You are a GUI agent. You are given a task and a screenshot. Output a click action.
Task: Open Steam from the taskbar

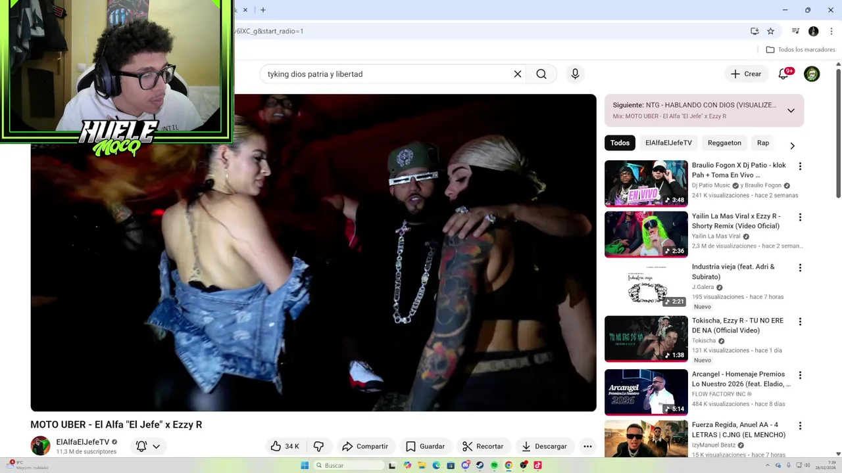point(480,465)
